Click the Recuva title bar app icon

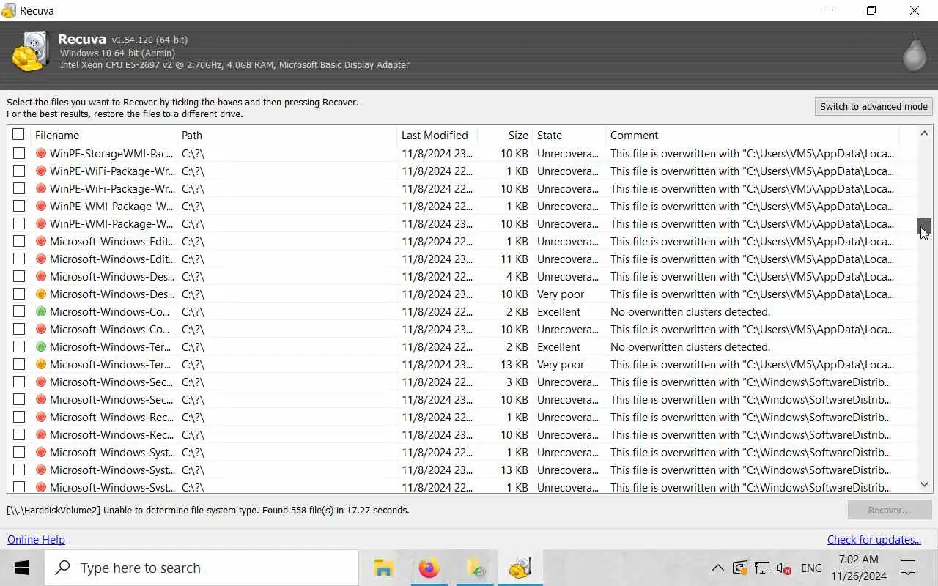[x=9, y=10]
